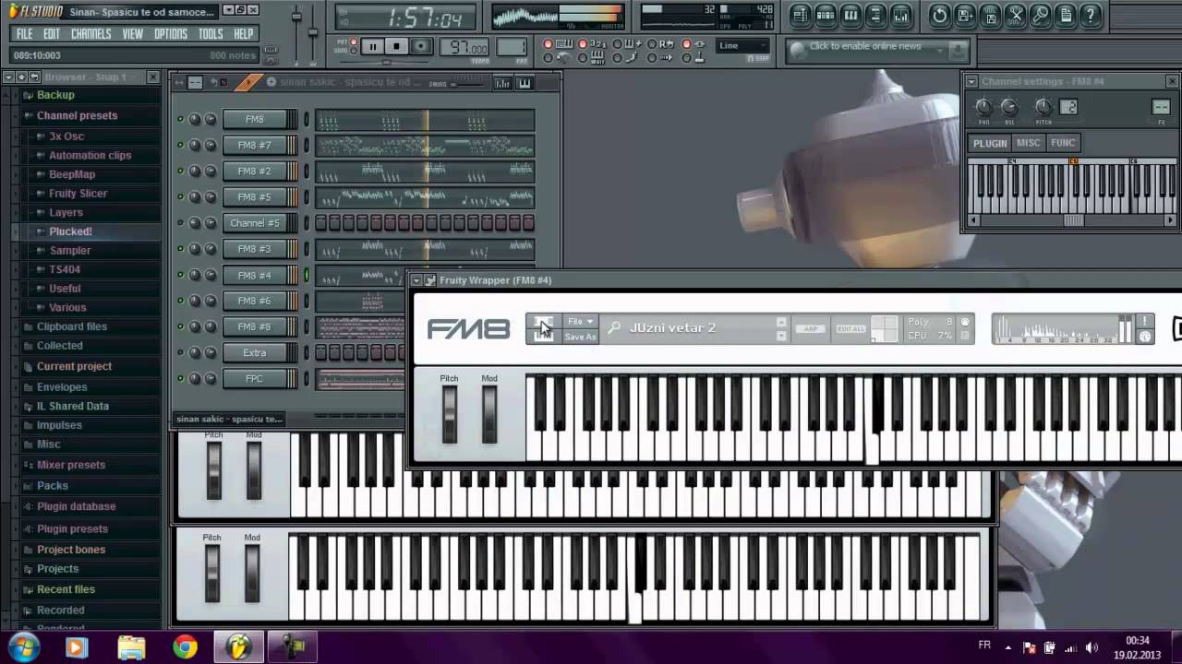1182x664 pixels.
Task: Click the Windows Start orb
Action: (x=22, y=647)
